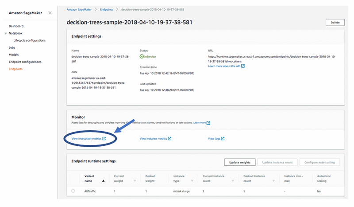354x207 pixels.
Task: Click the Creation time value
Action: pyautogui.click(x=167, y=73)
